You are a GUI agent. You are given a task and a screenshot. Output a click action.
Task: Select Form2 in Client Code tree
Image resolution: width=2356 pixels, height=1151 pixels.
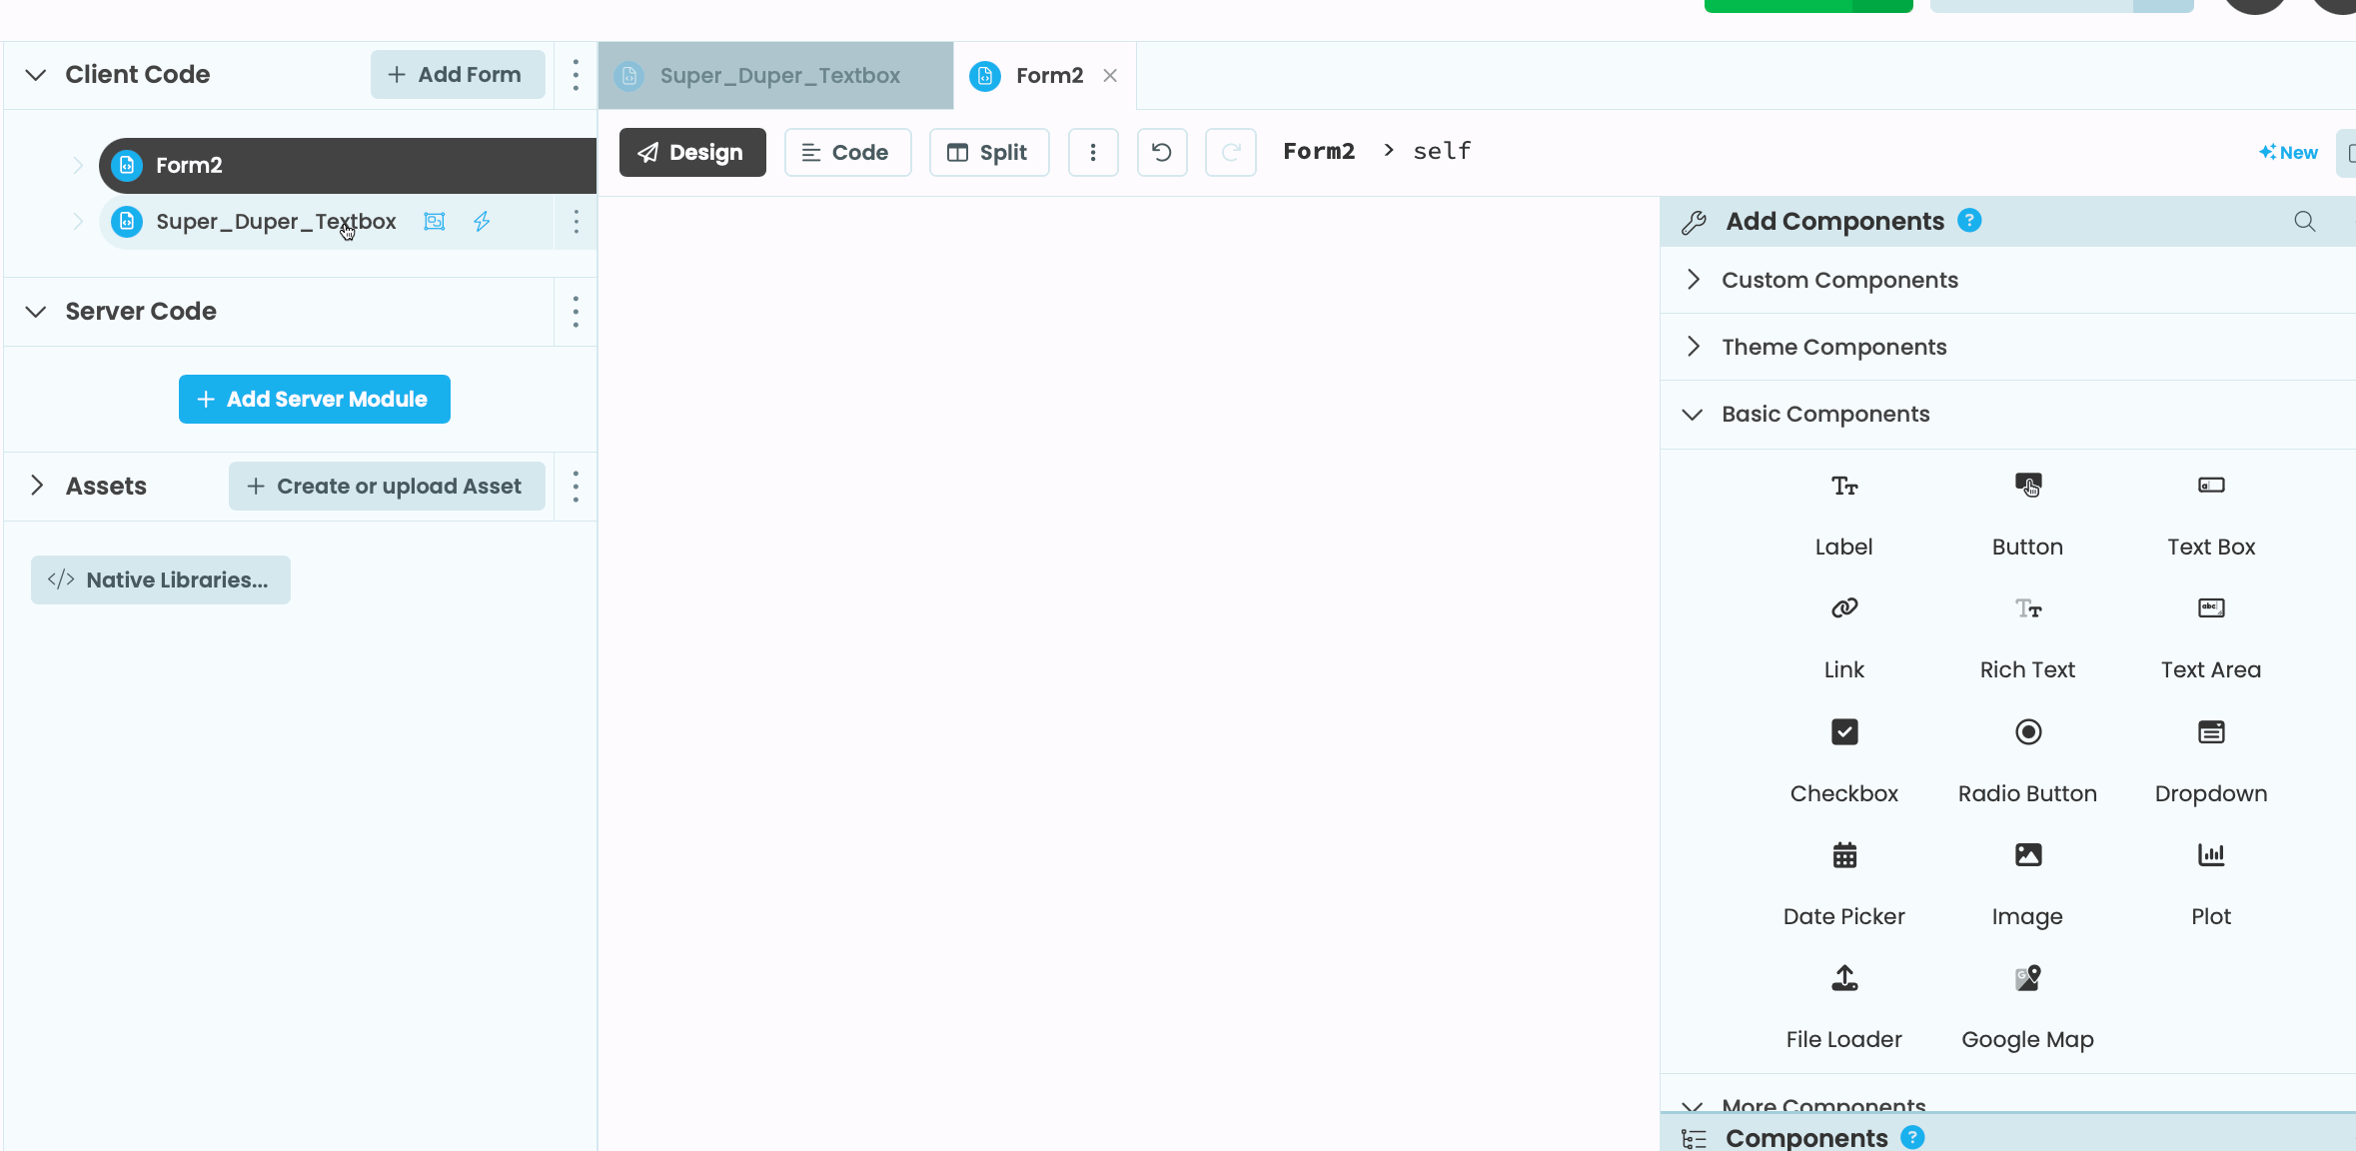(x=348, y=165)
